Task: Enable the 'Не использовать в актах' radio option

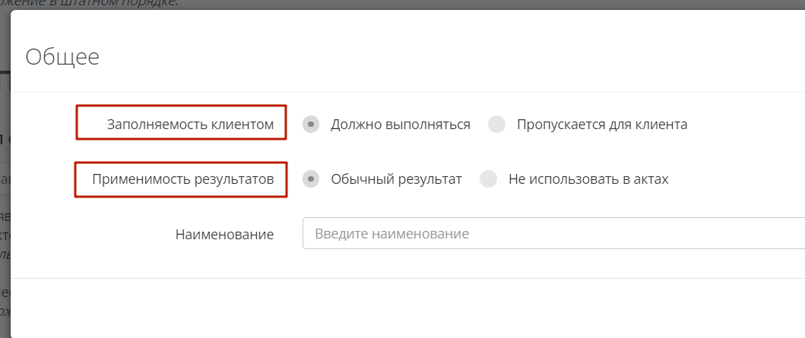Action: [489, 179]
